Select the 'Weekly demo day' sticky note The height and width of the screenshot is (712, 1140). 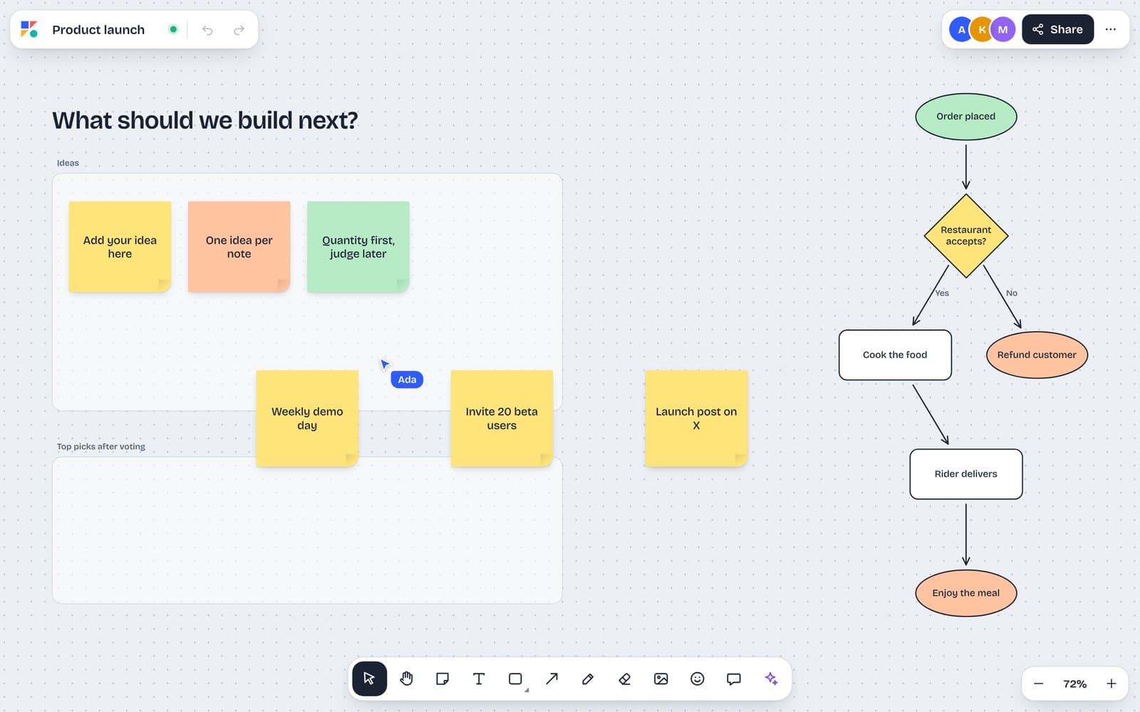(x=307, y=419)
